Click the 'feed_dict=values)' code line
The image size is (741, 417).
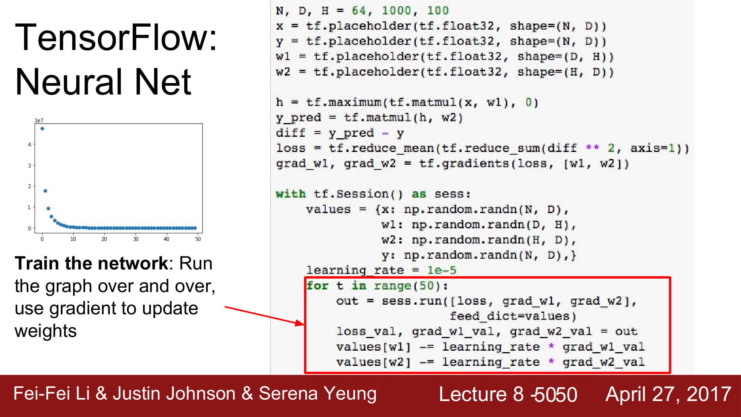(513, 316)
